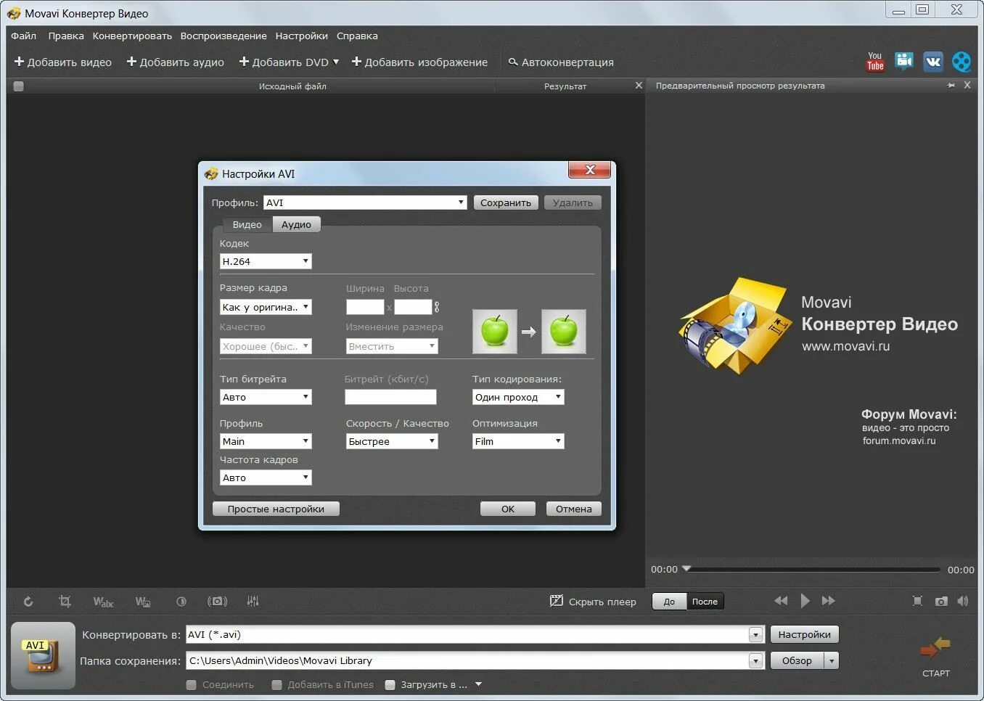This screenshot has height=701, width=984.
Task: Open the Профиль AVI dropdown in dialog
Action: 365,202
